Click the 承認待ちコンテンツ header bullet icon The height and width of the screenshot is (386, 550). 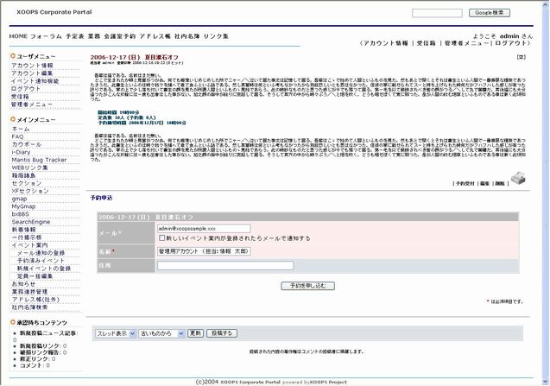[13, 321]
